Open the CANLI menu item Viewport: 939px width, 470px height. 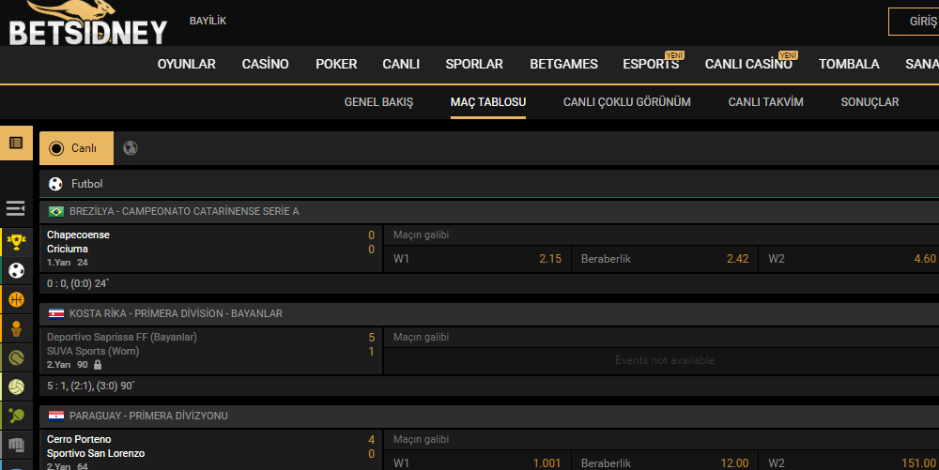[401, 64]
